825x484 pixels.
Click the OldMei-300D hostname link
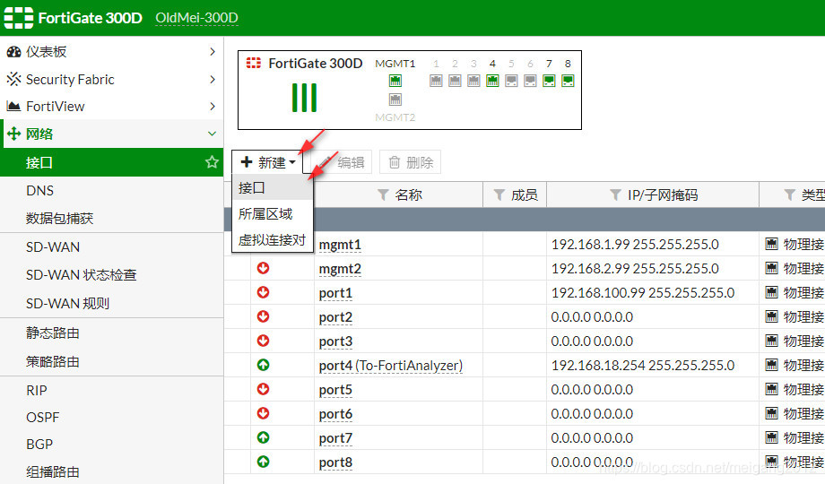click(196, 18)
